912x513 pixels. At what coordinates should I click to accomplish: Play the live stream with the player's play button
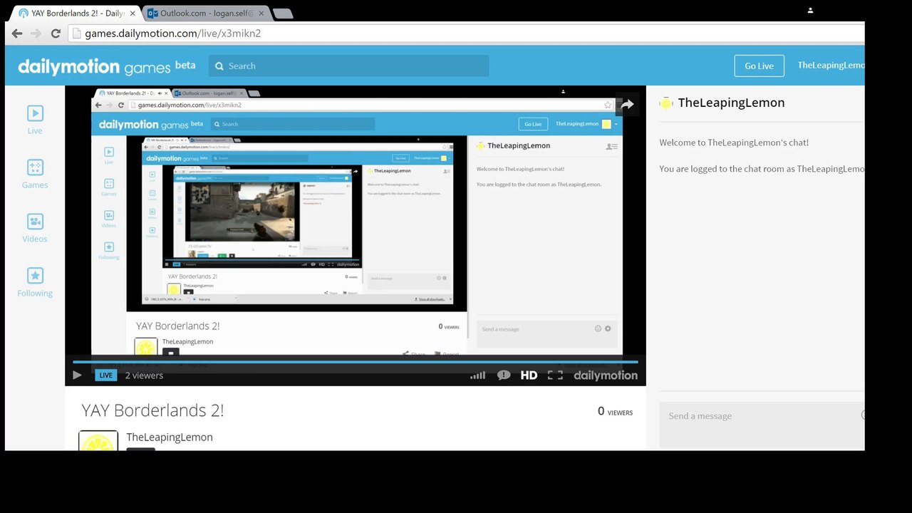(77, 375)
